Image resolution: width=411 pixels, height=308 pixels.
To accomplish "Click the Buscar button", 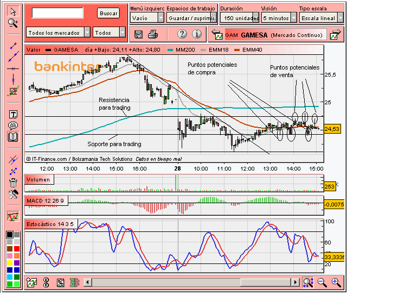I will tap(108, 13).
